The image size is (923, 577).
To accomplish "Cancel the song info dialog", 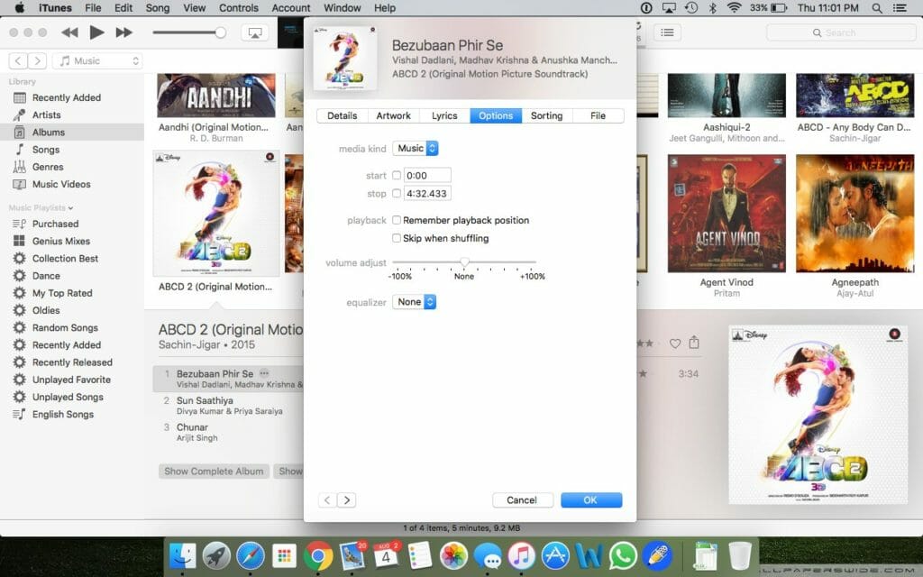I will point(523,500).
